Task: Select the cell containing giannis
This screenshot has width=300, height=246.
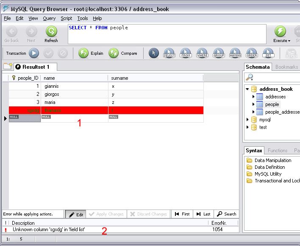Action: tap(75, 86)
